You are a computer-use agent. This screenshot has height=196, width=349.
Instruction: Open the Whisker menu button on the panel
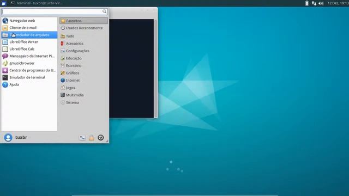pyautogui.click(x=4, y=3)
